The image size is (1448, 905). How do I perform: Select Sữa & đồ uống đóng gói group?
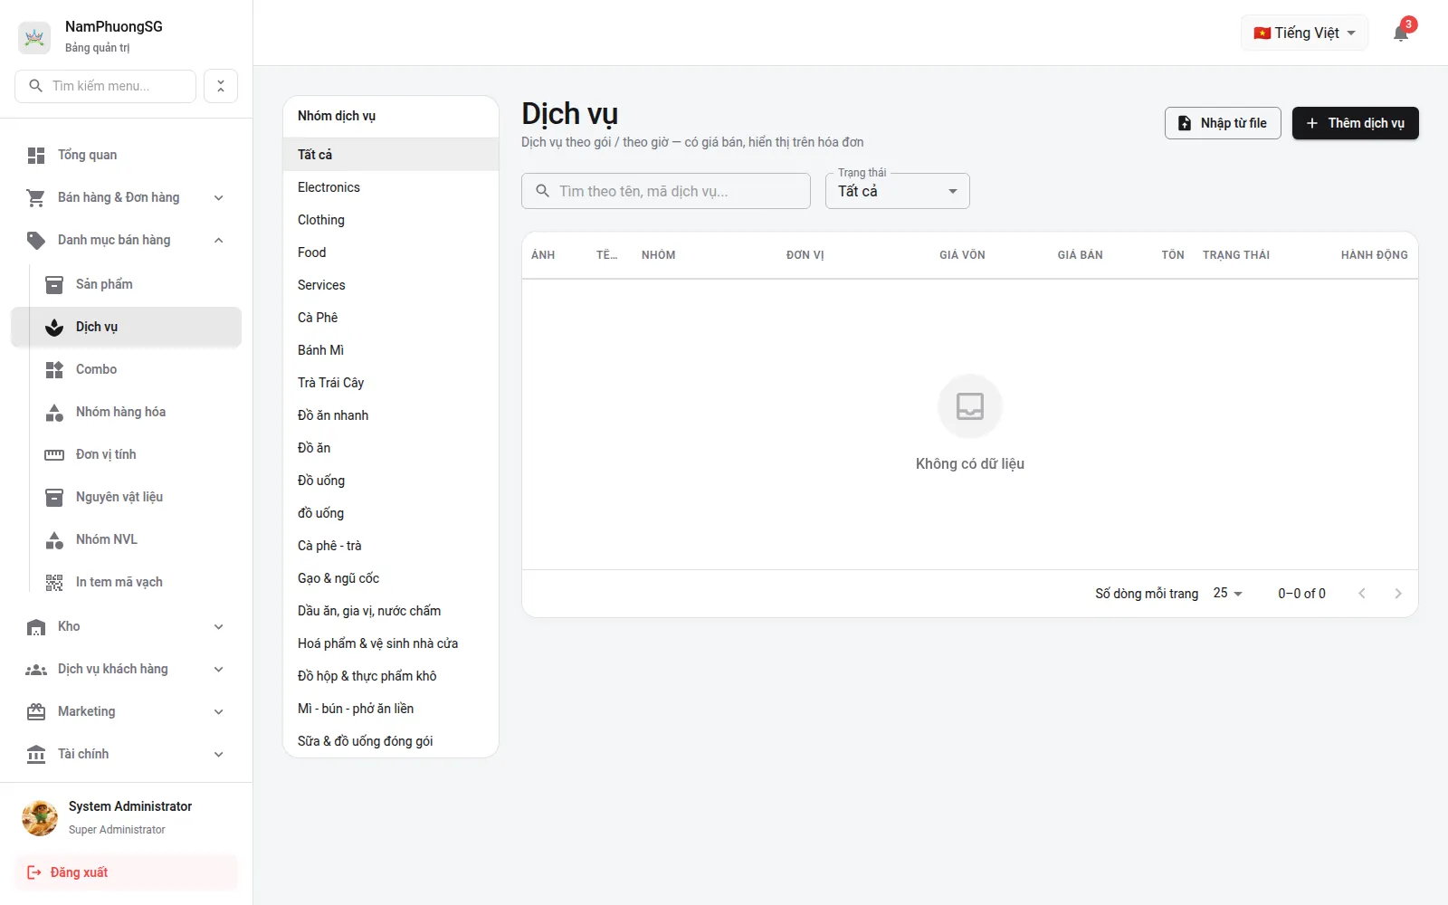391,741
